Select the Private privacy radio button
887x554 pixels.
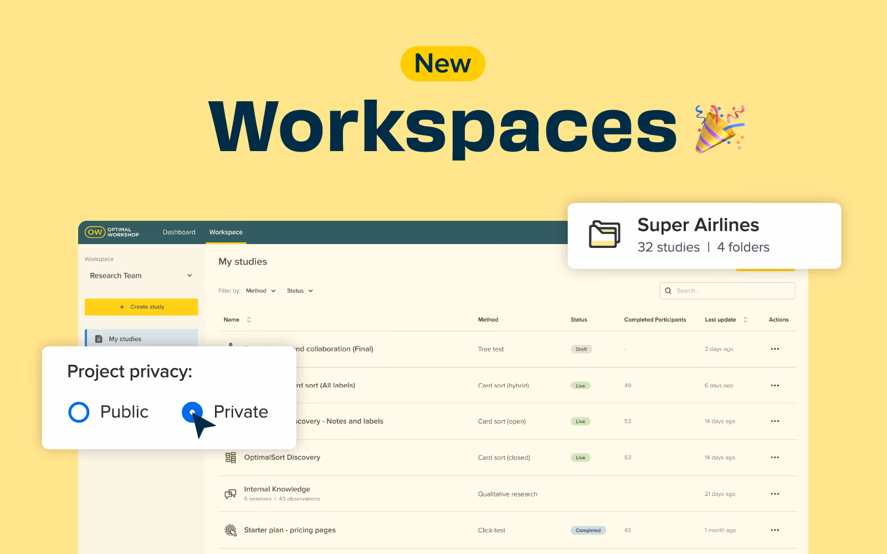tap(192, 412)
